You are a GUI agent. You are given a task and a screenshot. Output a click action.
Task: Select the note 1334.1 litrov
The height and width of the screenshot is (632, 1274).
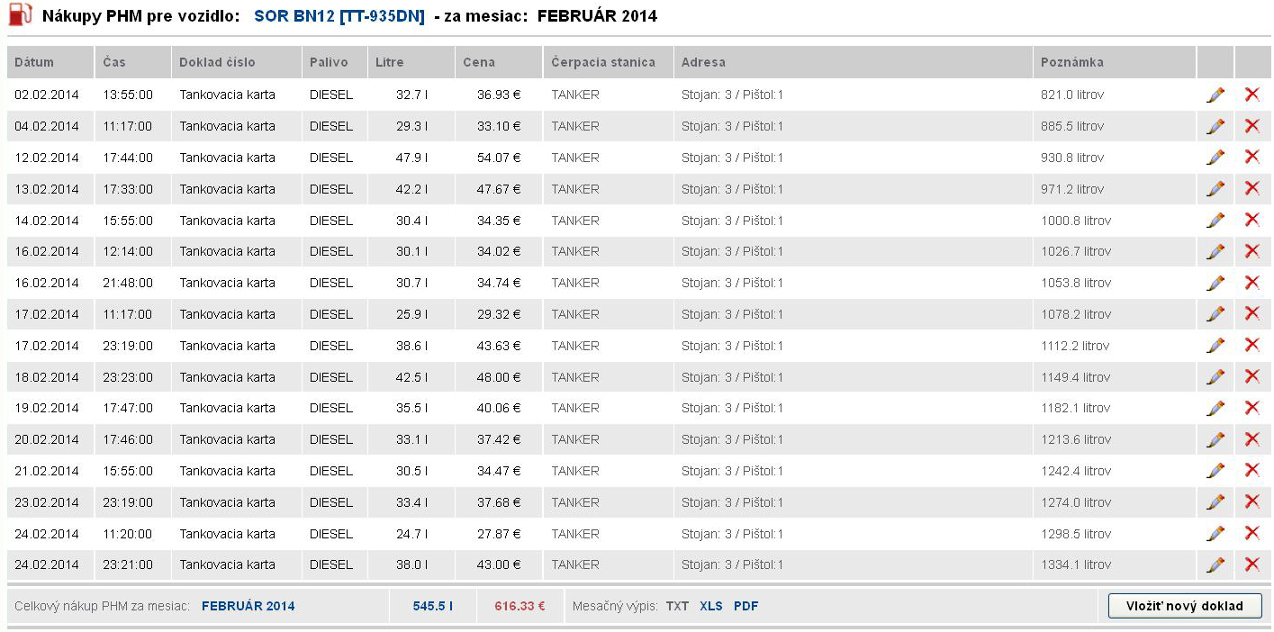pyautogui.click(x=1076, y=564)
